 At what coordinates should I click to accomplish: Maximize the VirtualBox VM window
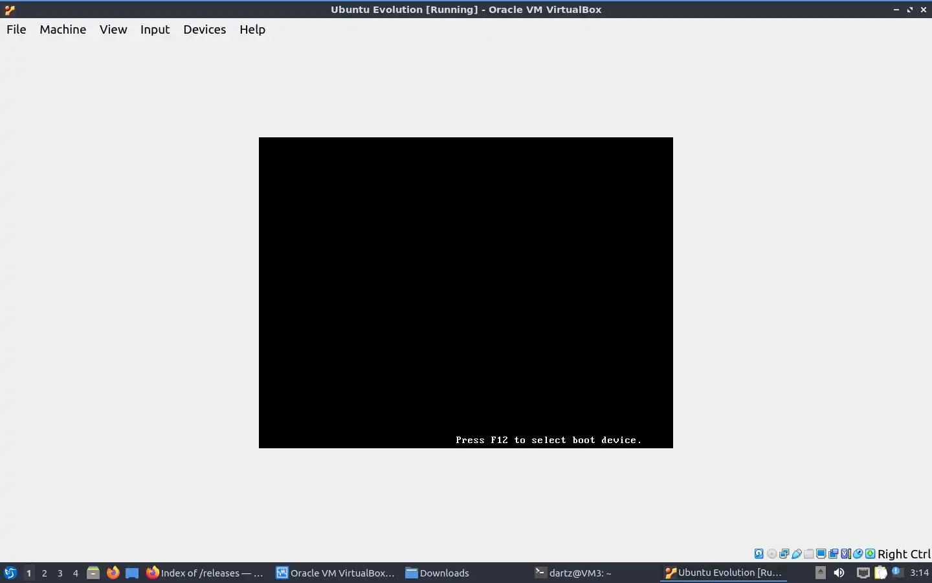pyautogui.click(x=910, y=10)
